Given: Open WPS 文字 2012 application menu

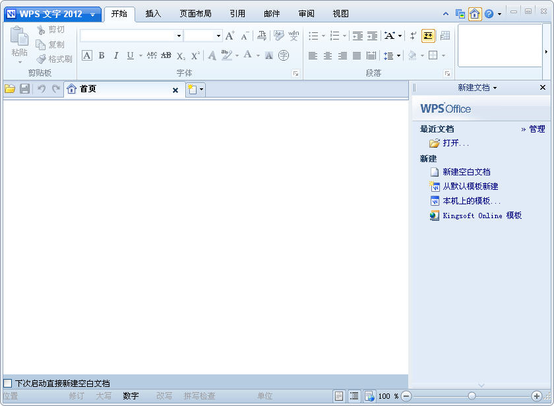Looking at the screenshot, I should 52,14.
